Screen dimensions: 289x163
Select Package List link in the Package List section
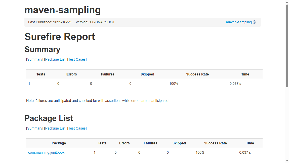click(55, 128)
